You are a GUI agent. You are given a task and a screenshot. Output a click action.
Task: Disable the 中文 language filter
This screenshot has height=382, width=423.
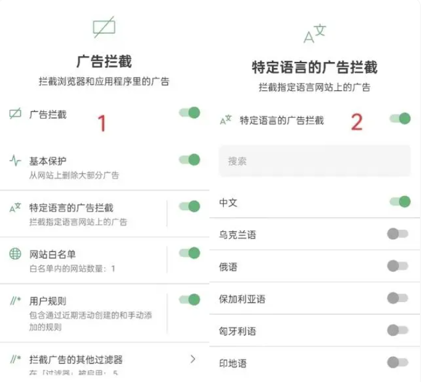(x=400, y=202)
